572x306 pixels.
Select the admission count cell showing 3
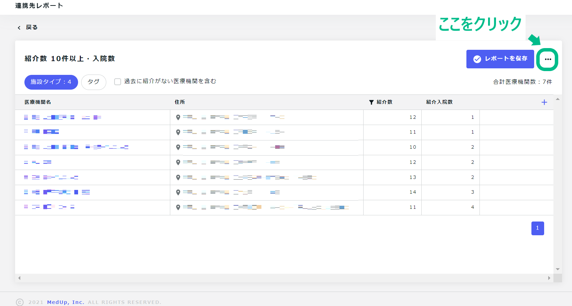pos(451,192)
